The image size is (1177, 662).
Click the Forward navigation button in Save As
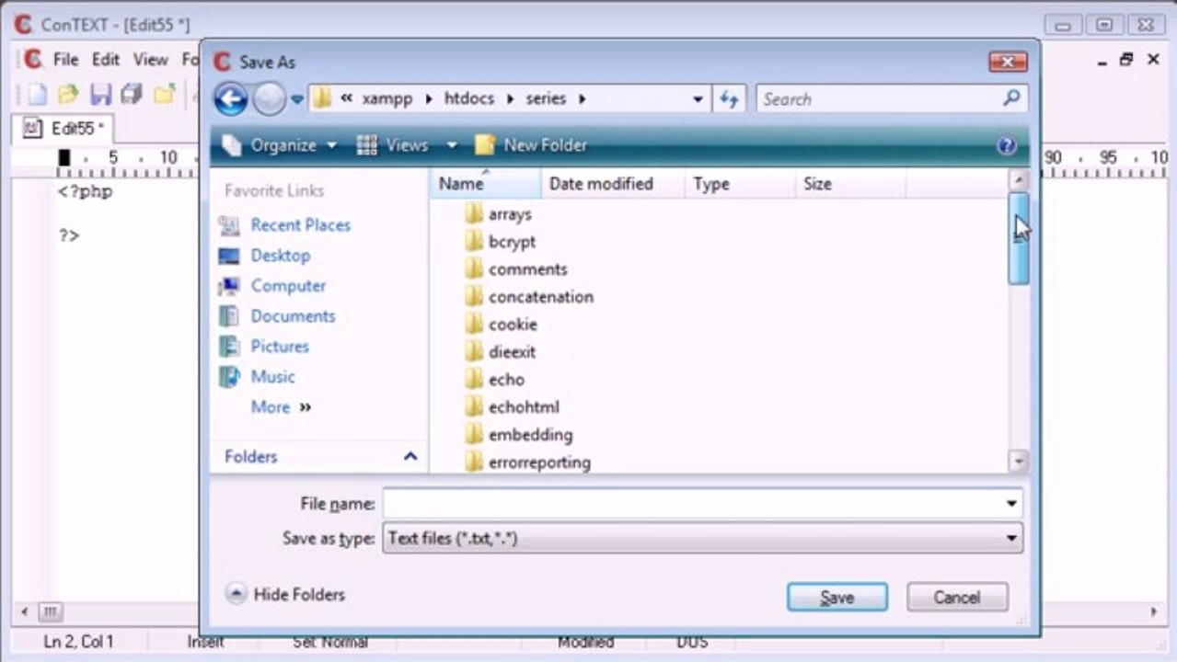(269, 98)
